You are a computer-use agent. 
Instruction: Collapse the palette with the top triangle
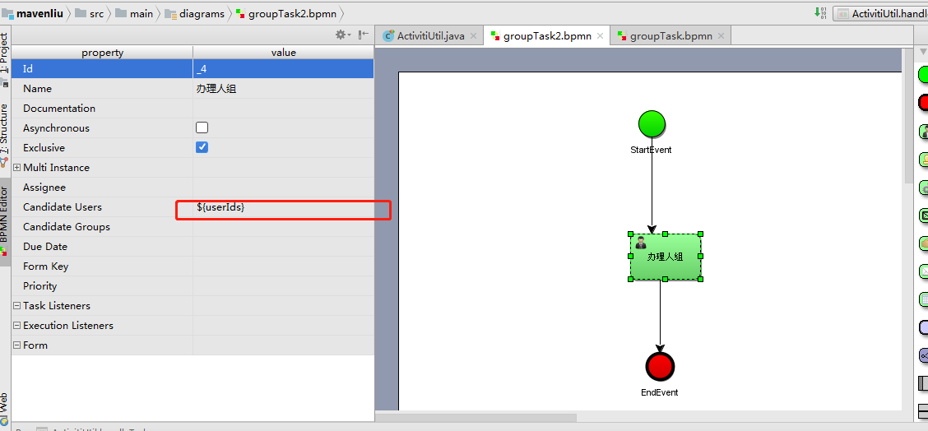(923, 53)
